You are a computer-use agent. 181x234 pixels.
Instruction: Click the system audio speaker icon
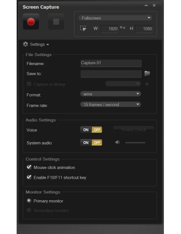[x=117, y=142]
